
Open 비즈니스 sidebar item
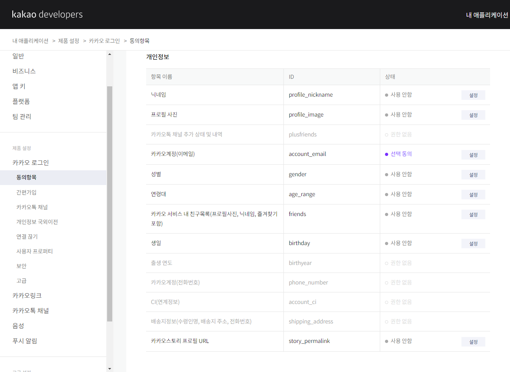coord(24,71)
